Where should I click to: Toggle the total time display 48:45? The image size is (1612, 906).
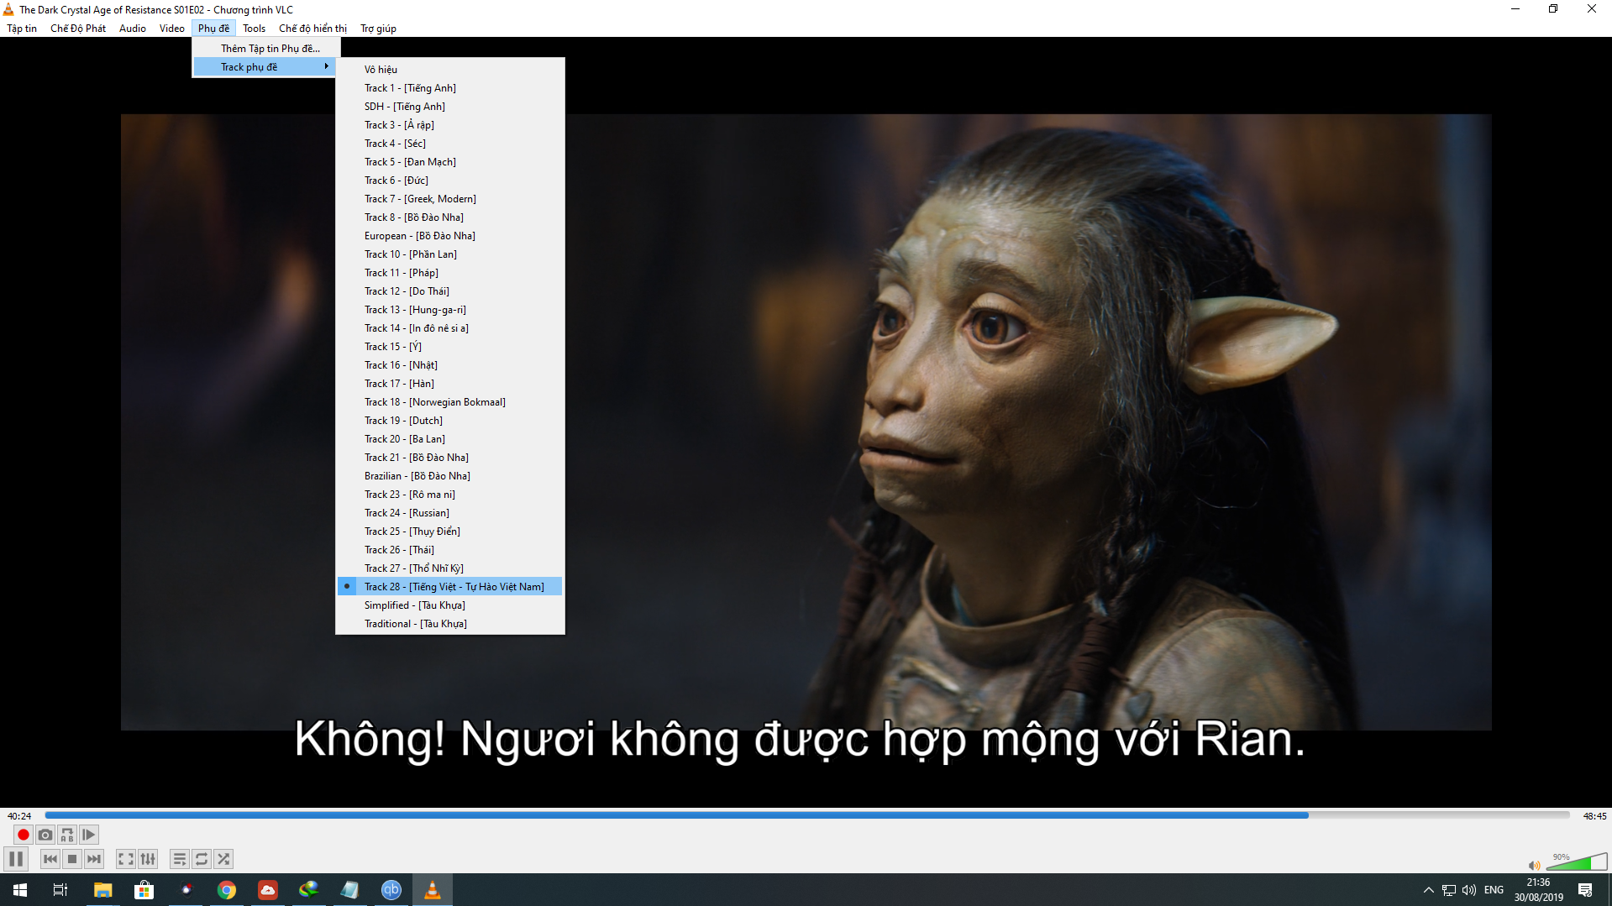click(1594, 816)
